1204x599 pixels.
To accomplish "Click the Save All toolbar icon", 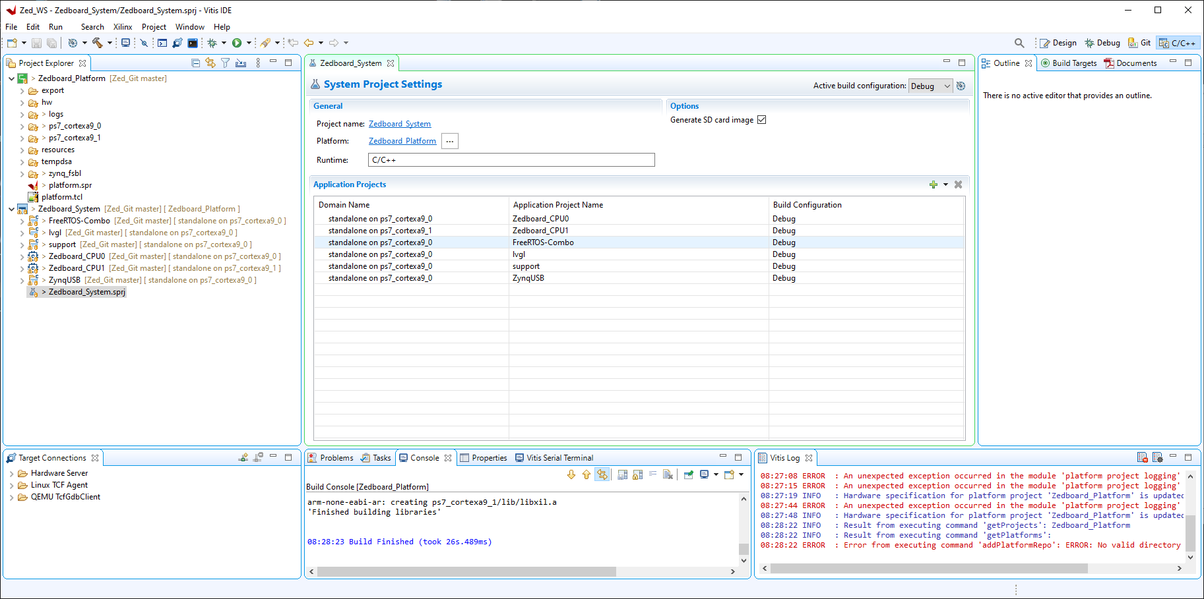I will (x=51, y=43).
